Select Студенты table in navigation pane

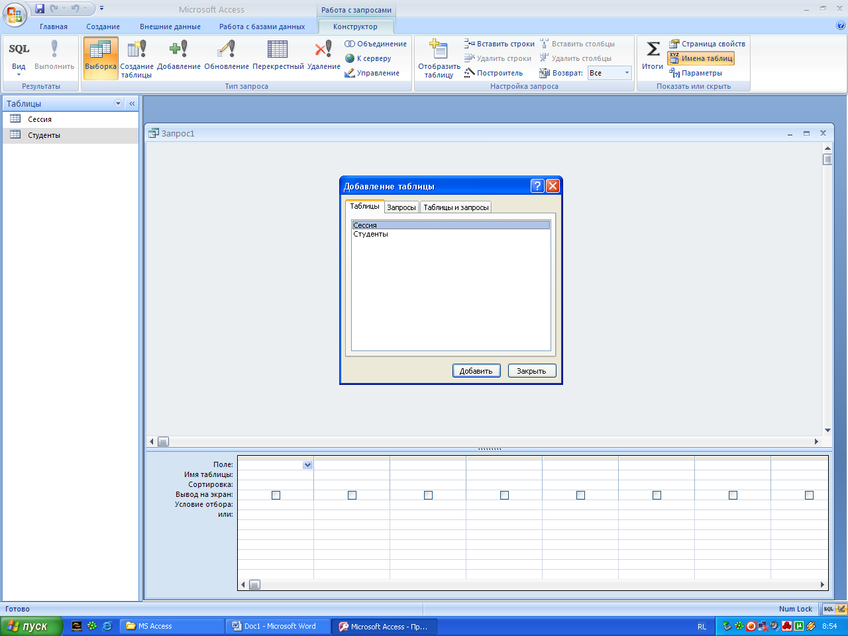click(x=70, y=135)
